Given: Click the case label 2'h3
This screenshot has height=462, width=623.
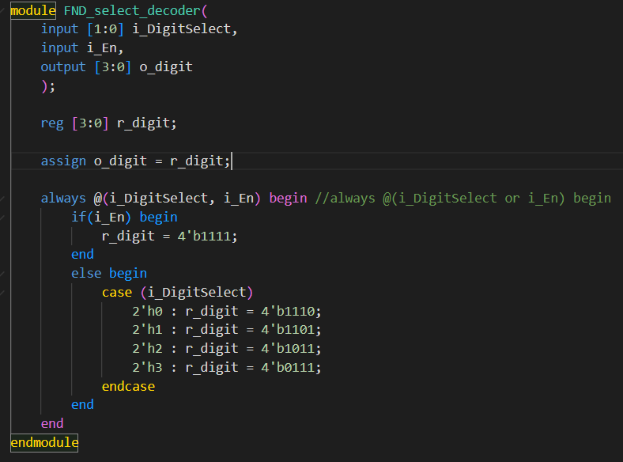Looking at the screenshot, I should click(147, 367).
